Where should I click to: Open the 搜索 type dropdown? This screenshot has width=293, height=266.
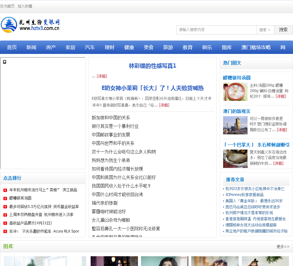pyautogui.click(x=265, y=30)
